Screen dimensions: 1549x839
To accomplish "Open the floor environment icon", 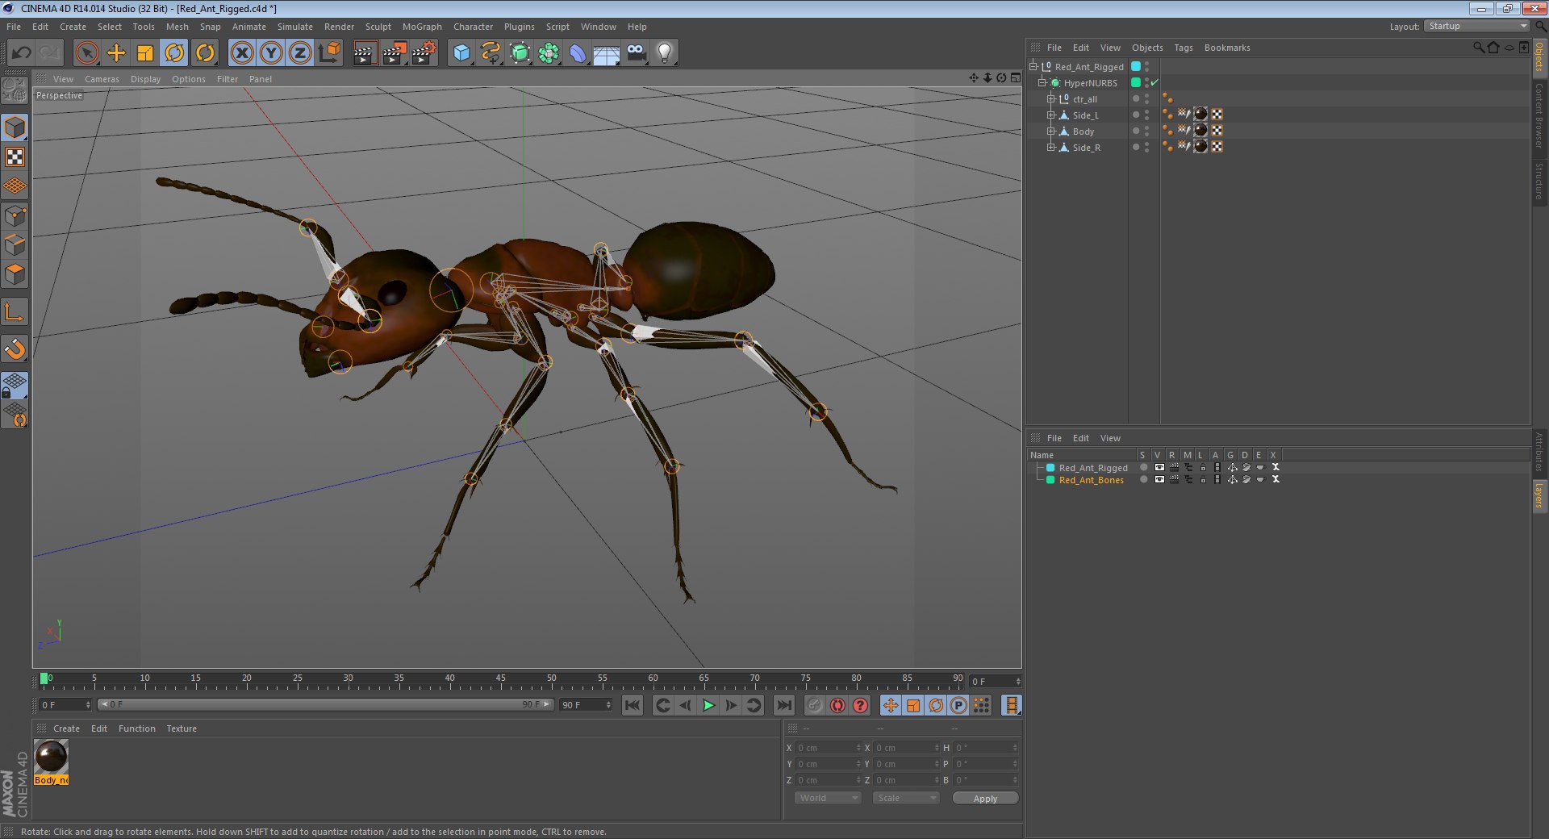I will pos(607,53).
